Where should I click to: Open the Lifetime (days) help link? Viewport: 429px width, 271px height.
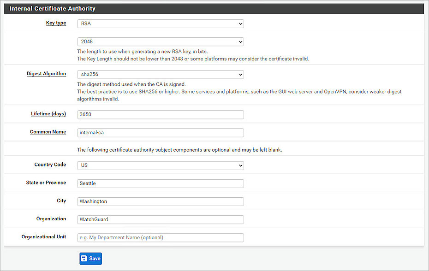tap(48, 114)
